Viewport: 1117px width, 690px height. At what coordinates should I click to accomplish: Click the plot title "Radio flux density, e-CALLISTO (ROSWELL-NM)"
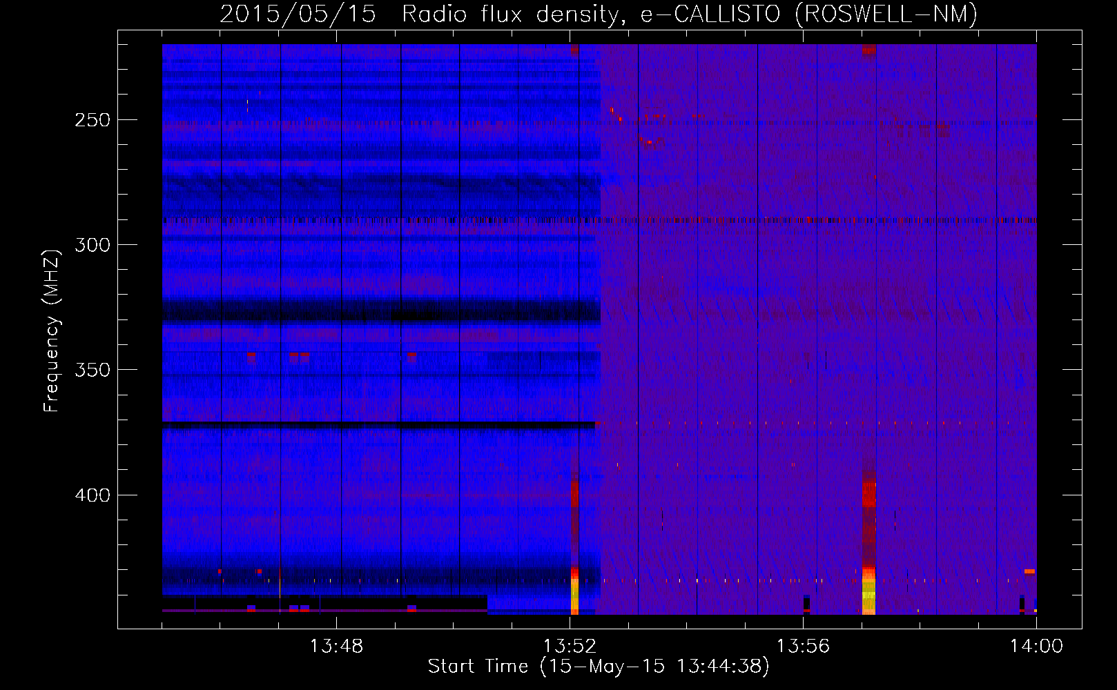click(690, 14)
